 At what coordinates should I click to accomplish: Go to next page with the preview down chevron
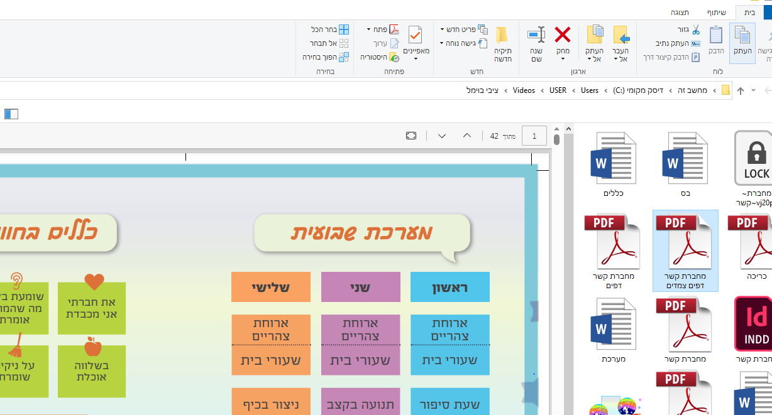coord(442,136)
